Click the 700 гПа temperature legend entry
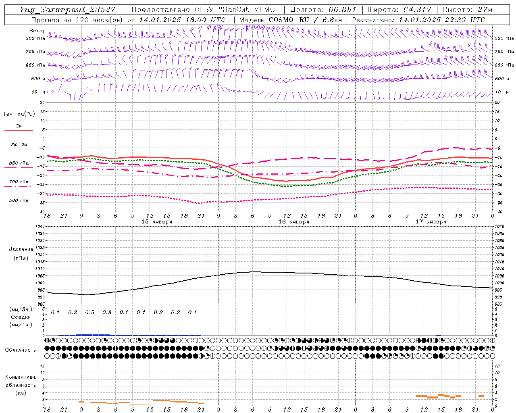The width and height of the screenshot is (516, 413). [x=19, y=181]
